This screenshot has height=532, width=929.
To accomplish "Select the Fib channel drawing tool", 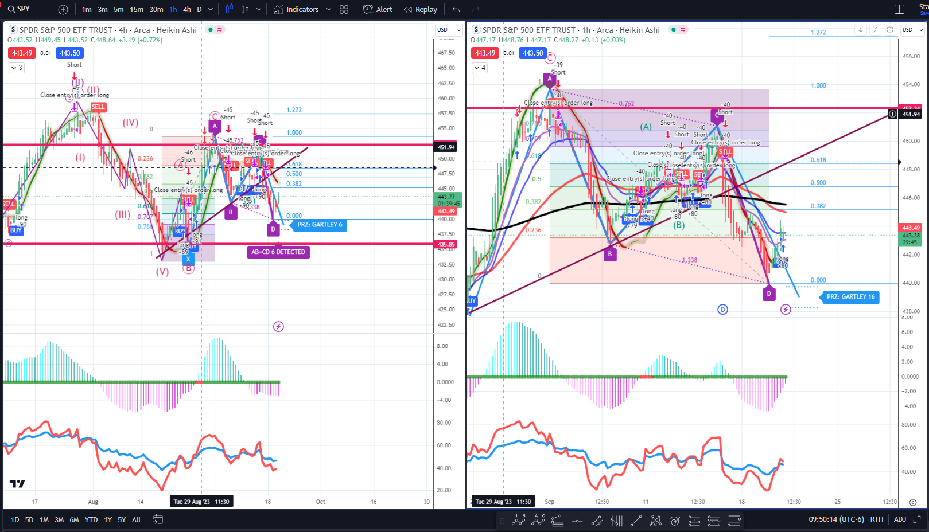I will coord(714,521).
